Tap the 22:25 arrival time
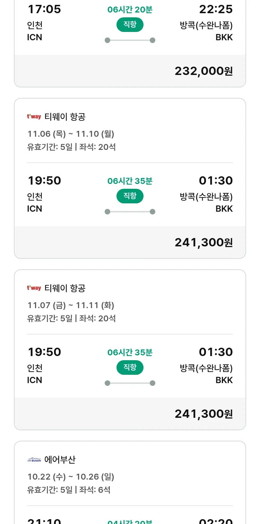260x524 pixels. pyautogui.click(x=216, y=9)
